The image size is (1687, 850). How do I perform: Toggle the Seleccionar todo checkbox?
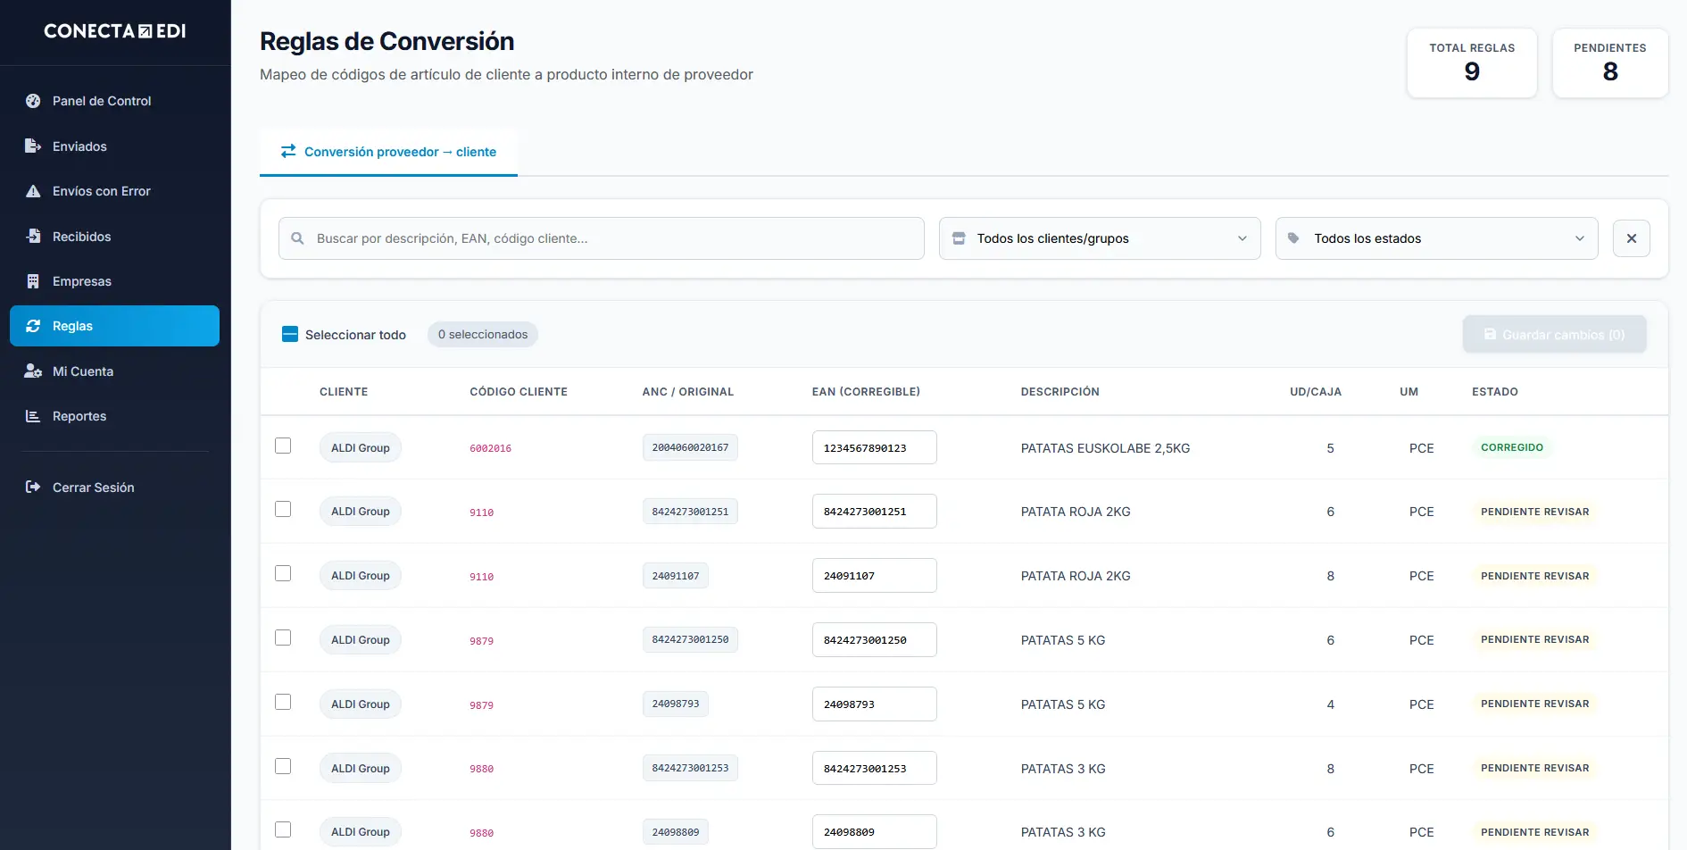pos(290,335)
